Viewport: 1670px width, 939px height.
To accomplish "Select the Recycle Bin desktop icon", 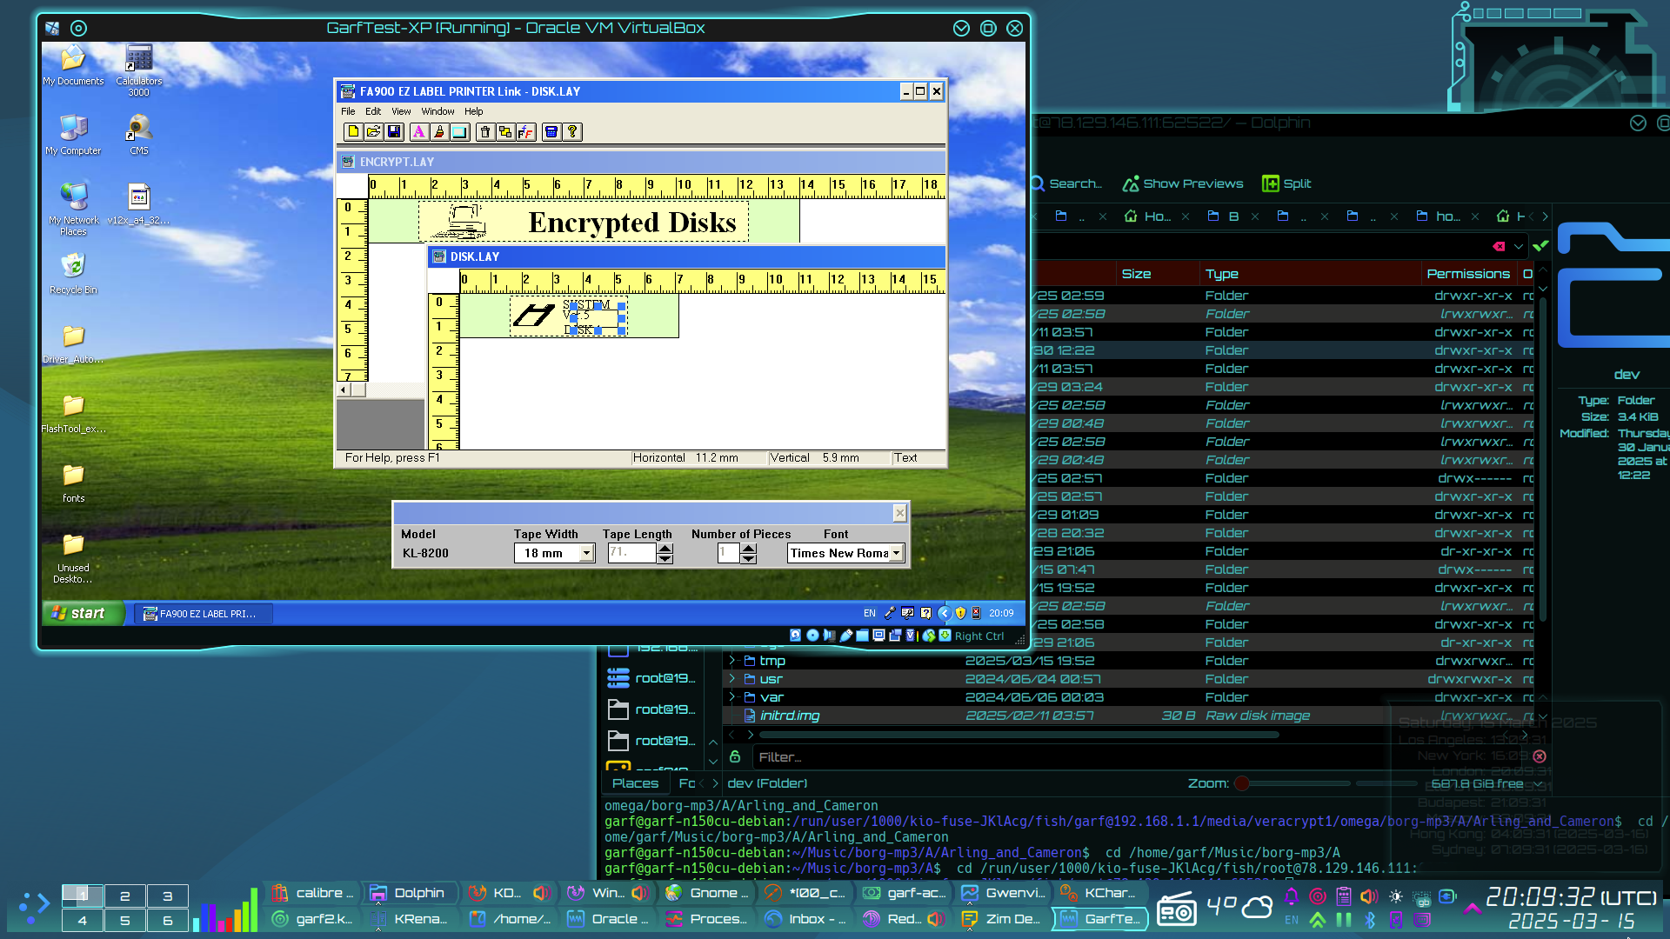I will click(x=74, y=275).
